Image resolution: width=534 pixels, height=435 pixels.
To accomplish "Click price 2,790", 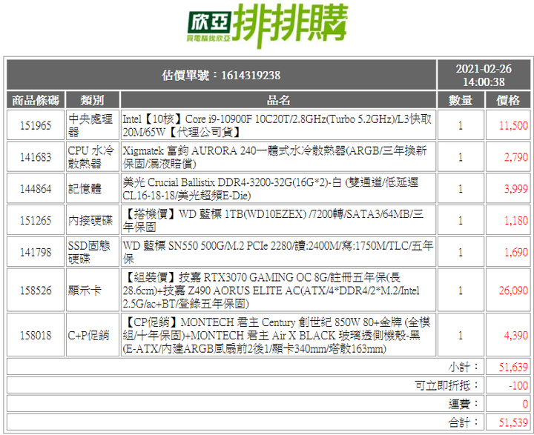I will point(516,157).
